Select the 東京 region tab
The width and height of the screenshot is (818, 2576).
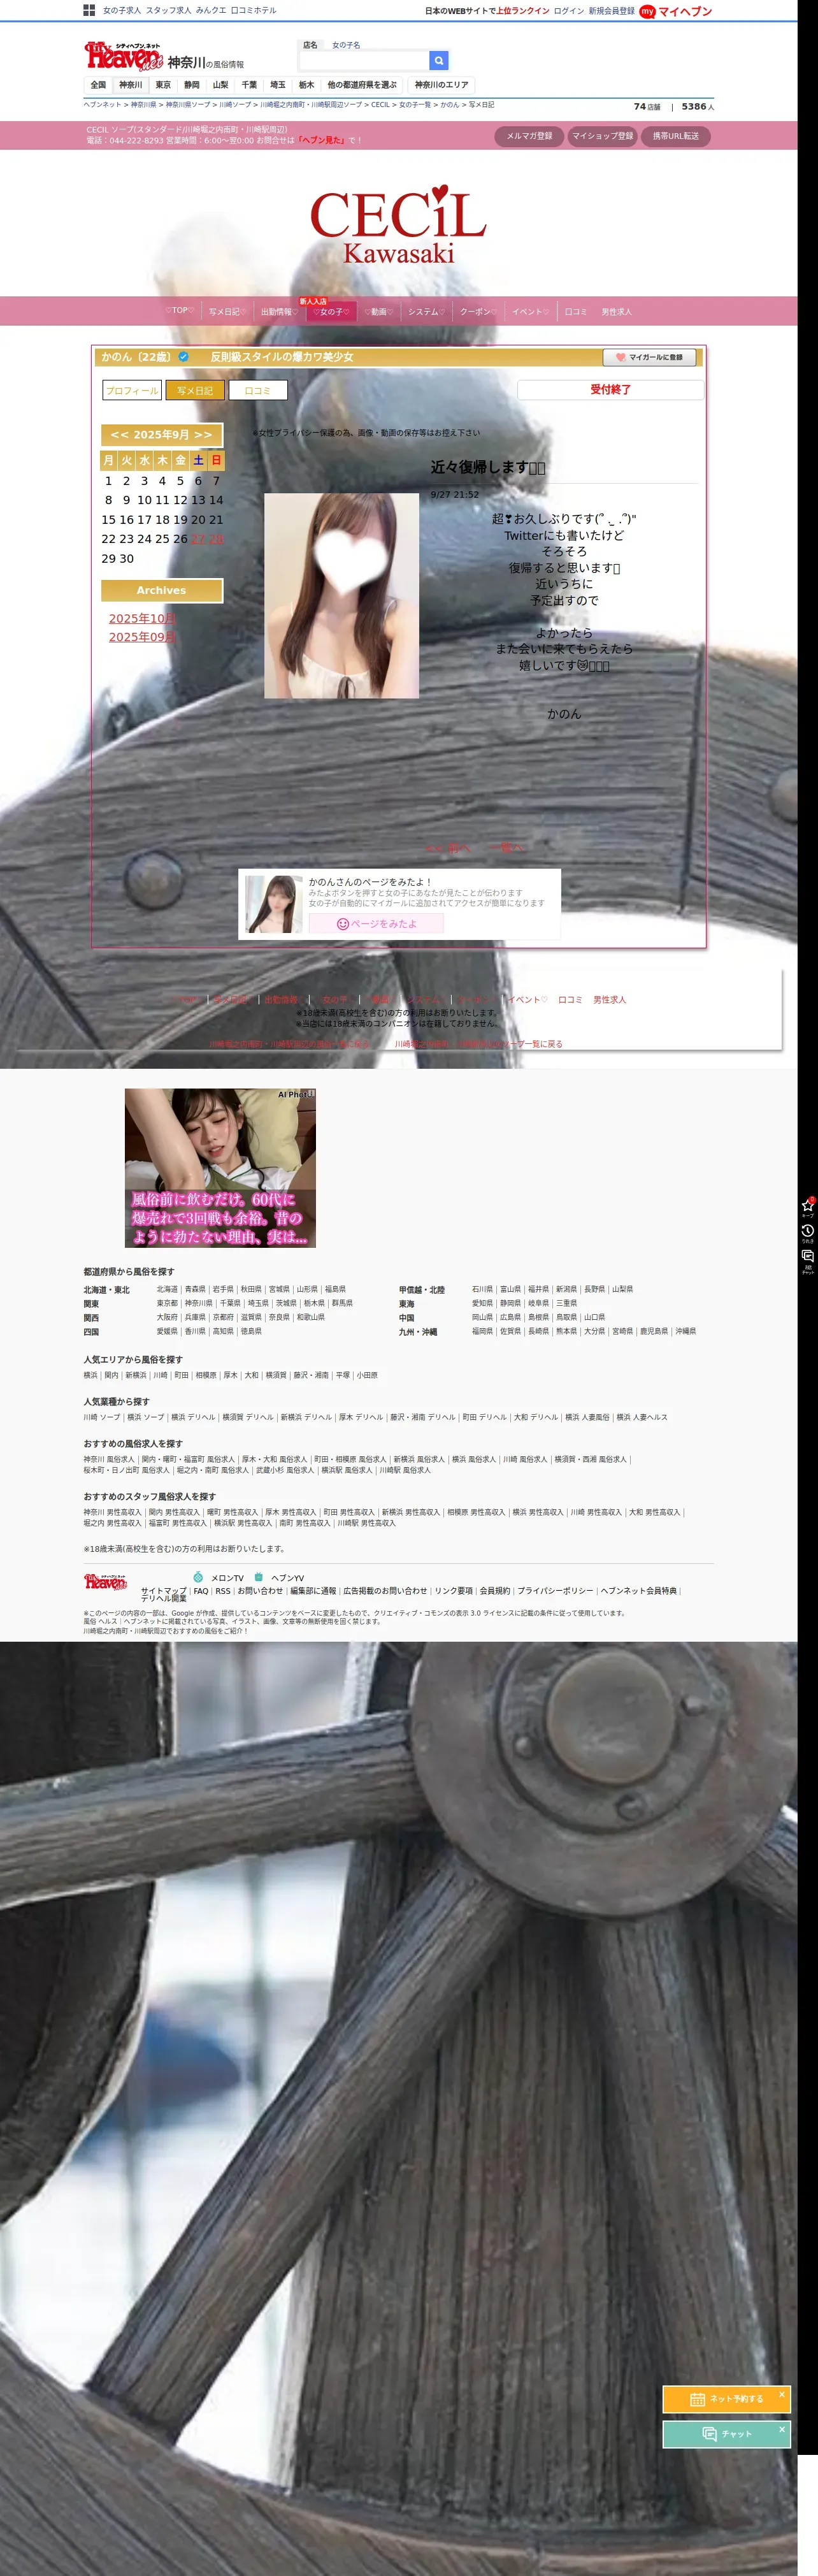click(x=163, y=85)
